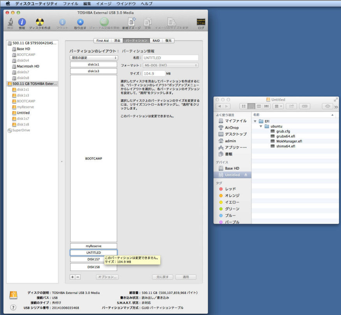Open the Info (情報) toolbar icon
This screenshot has width=341, height=315.
tap(22, 22)
